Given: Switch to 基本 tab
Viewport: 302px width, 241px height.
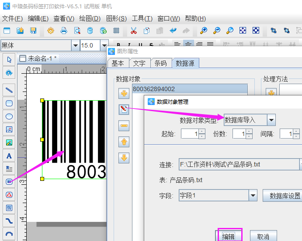Looking at the screenshot, I should coord(118,63).
